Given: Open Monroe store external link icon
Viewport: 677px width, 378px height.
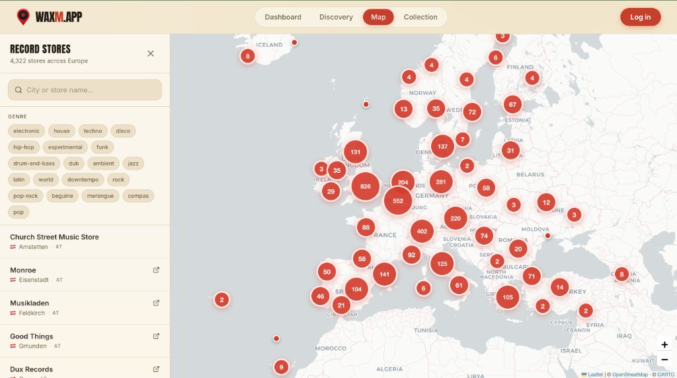Looking at the screenshot, I should [156, 270].
